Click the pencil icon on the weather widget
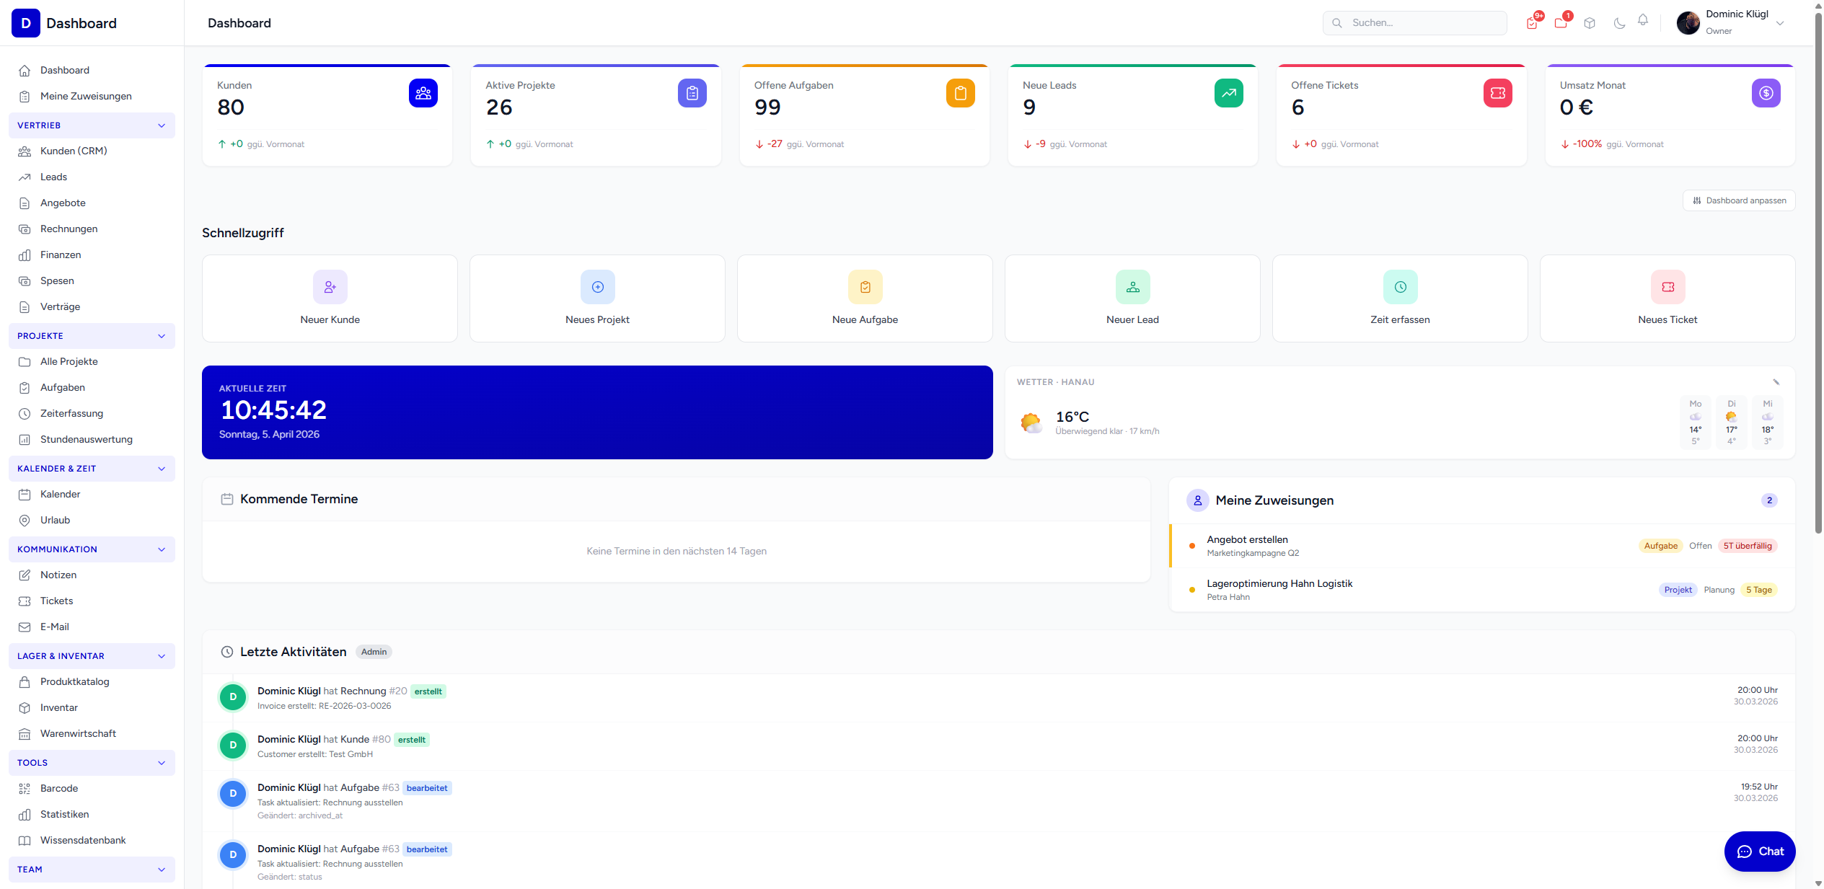 coord(1776,381)
